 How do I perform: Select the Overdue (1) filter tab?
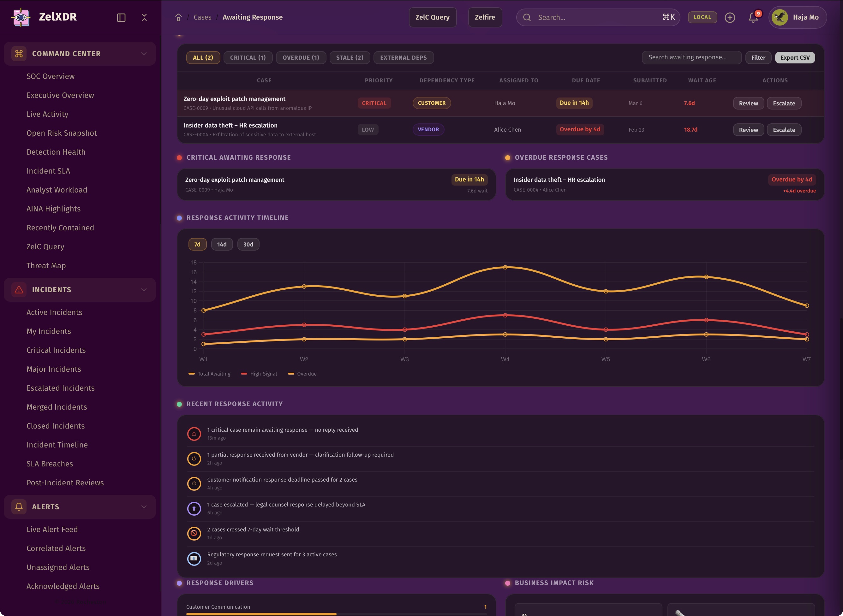coord(301,57)
